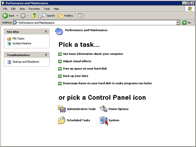Click the Scheduled Tasks label
196x147 pixels.
pyautogui.click(x=78, y=120)
